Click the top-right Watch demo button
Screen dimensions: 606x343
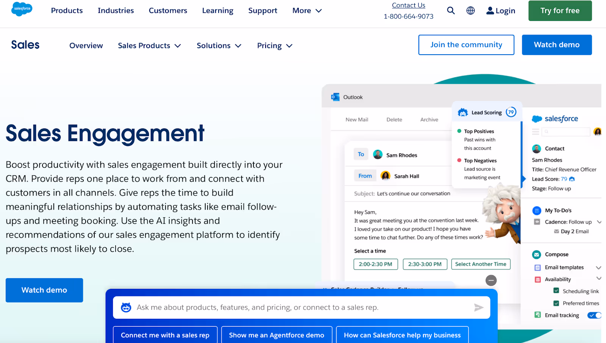557,45
